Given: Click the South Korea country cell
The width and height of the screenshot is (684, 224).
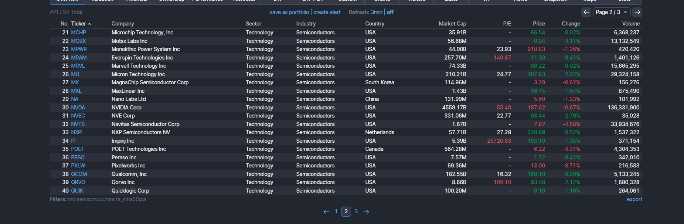Looking at the screenshot, I should [380, 82].
